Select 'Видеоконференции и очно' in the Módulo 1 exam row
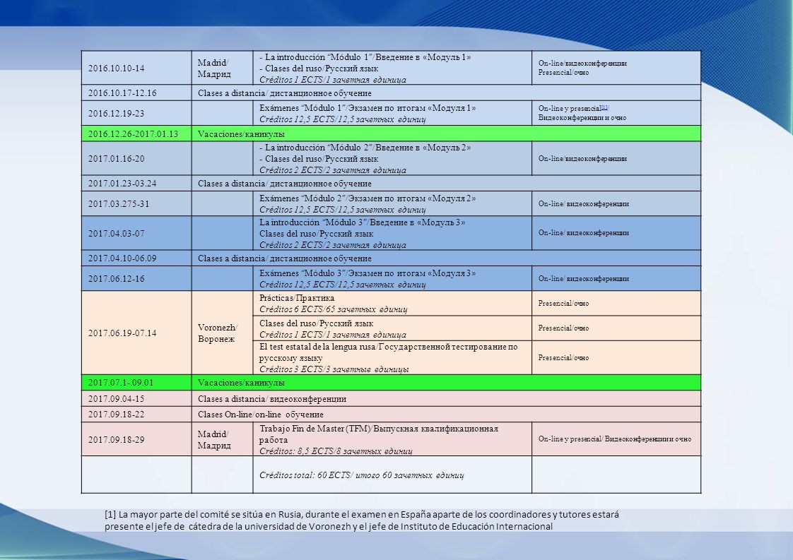Screen dimensions: 793x560 pos(582,118)
